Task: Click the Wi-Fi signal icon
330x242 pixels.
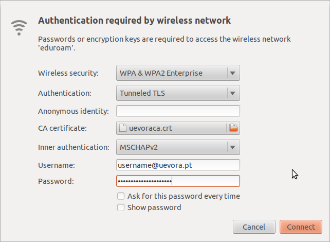Action: tap(19, 27)
